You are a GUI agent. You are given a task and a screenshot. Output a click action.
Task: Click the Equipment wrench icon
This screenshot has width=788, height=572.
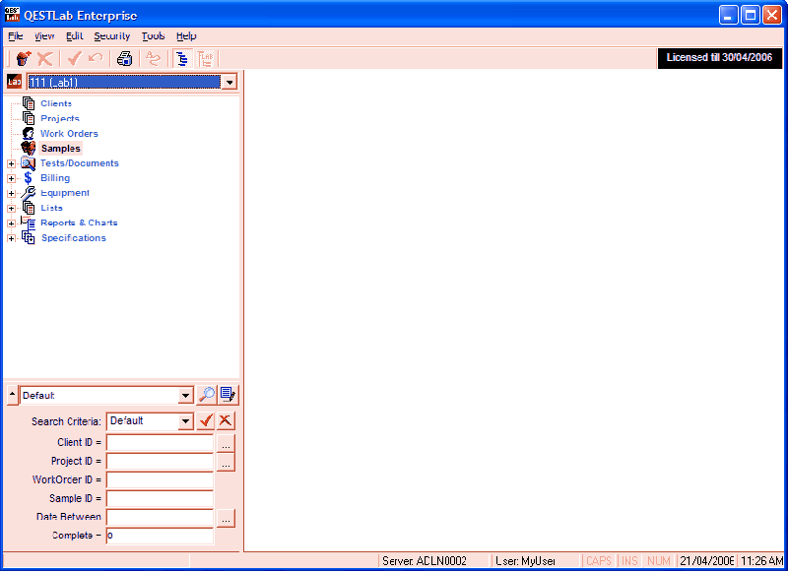pyautogui.click(x=30, y=193)
